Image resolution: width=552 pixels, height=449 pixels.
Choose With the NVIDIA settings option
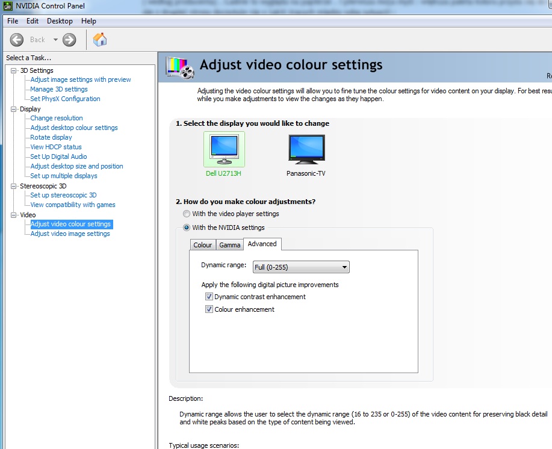click(187, 228)
